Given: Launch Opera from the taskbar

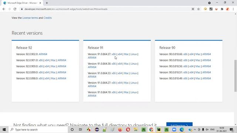Looking at the screenshot, I should pos(128,130).
